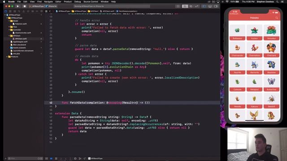
Task: Select the Standard editor button
Action: pos(185,6)
